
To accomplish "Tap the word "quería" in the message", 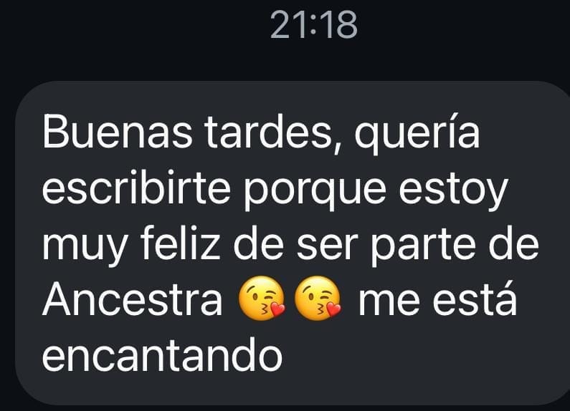I will tap(418, 134).
